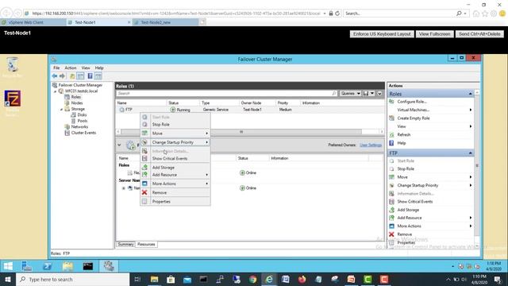Expand the search options chevron button
The height and width of the screenshot is (286, 508).
point(379,94)
